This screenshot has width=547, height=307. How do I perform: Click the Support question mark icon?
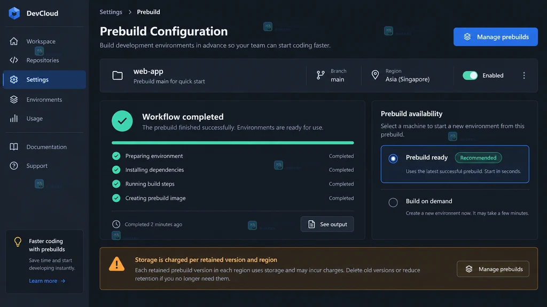tap(13, 166)
